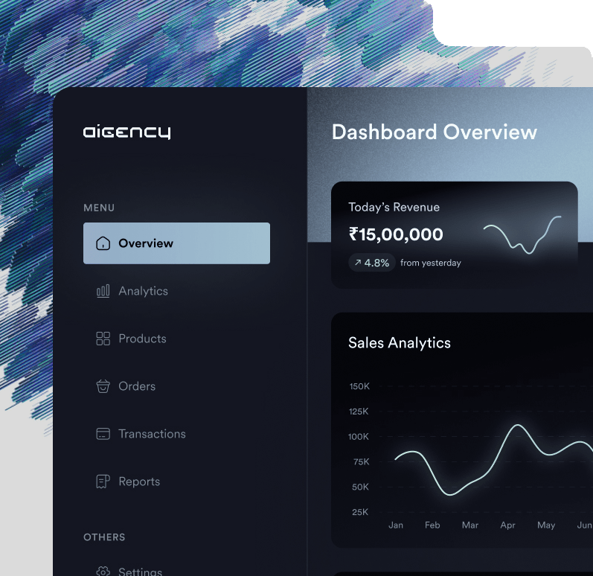The width and height of the screenshot is (593, 576).
Task: Click the grid icon next to Products
Action: click(103, 339)
